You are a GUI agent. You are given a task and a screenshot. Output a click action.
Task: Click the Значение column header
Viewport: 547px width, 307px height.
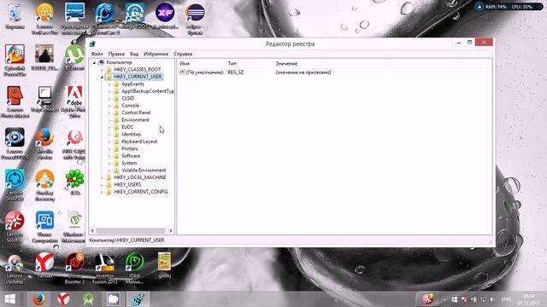coord(286,64)
